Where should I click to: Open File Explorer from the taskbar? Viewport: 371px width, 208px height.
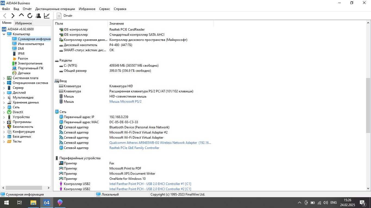coord(33,202)
